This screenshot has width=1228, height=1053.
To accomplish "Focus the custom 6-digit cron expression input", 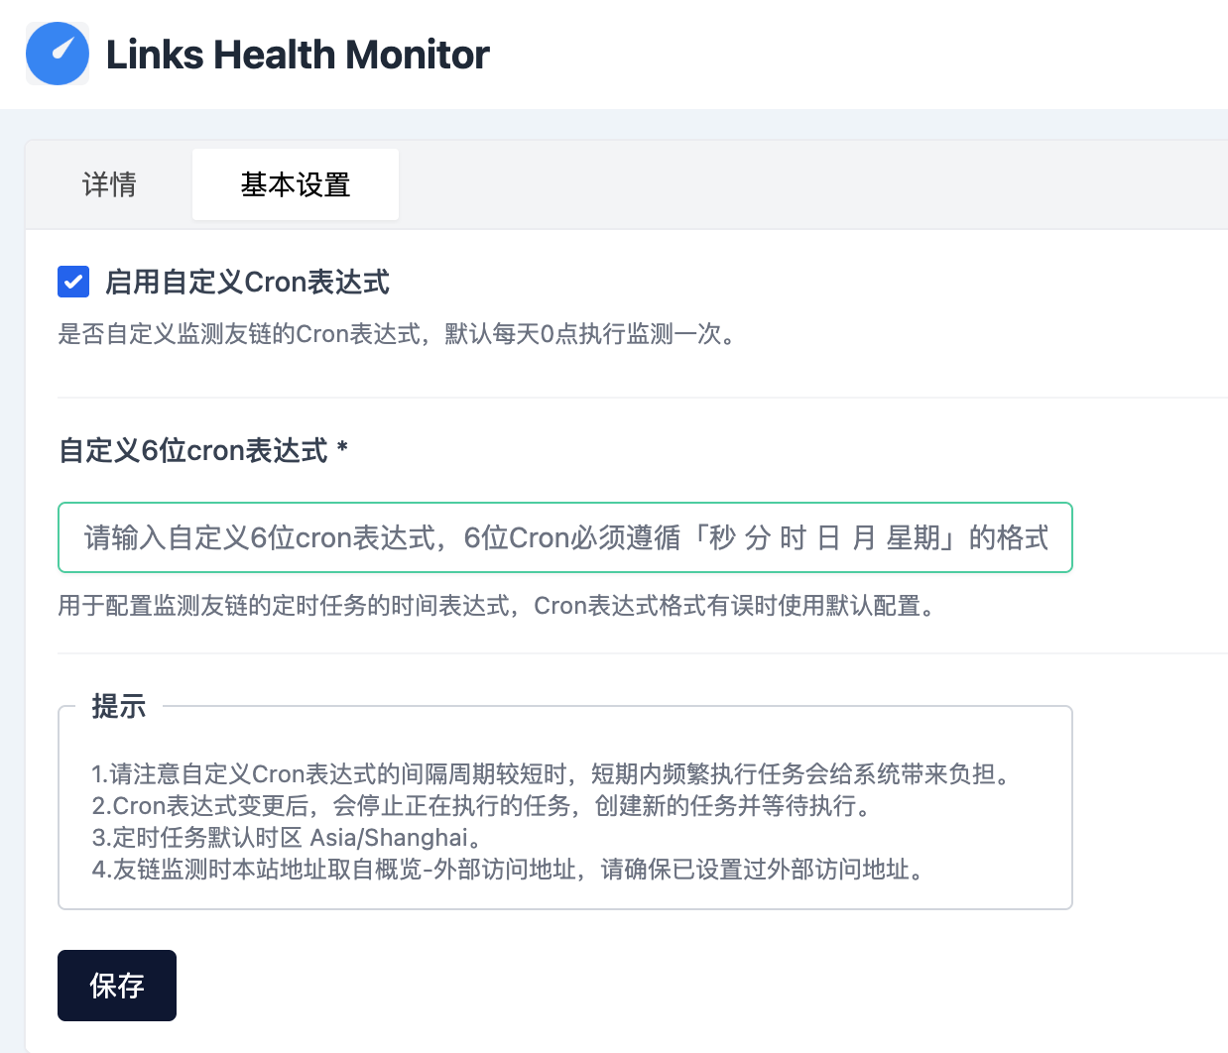I will (565, 537).
